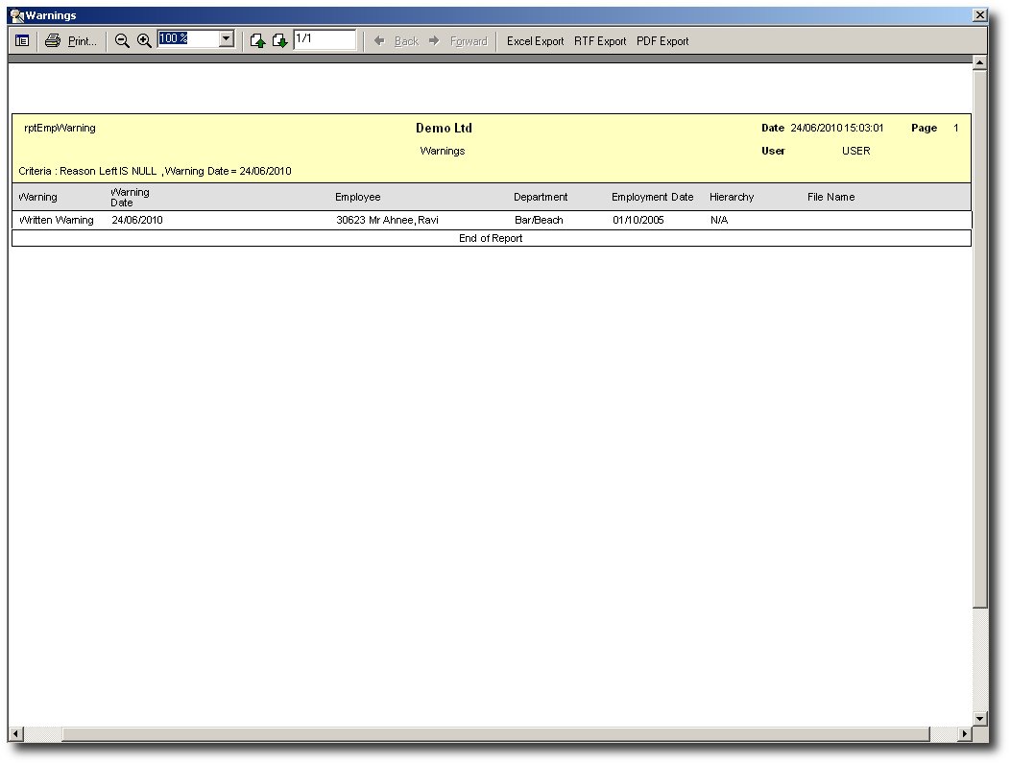Close the Warnings report window
Viewport: 1011px width, 765px height.
[x=979, y=15]
